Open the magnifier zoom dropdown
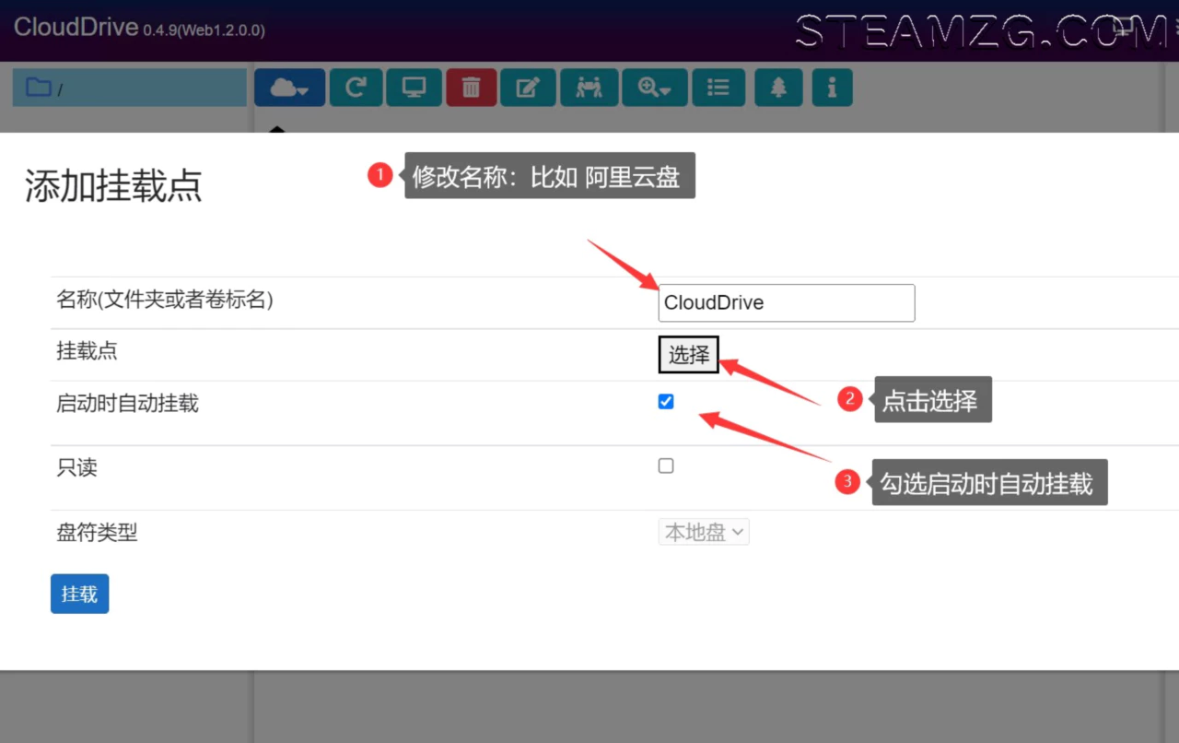1179x743 pixels. coord(654,88)
